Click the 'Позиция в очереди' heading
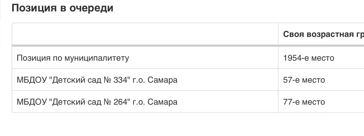 (62, 8)
